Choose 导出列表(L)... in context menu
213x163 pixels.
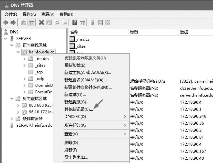click(96, 157)
